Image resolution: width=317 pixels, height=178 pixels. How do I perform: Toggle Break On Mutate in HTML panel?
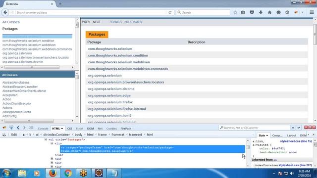[x=4, y=134]
